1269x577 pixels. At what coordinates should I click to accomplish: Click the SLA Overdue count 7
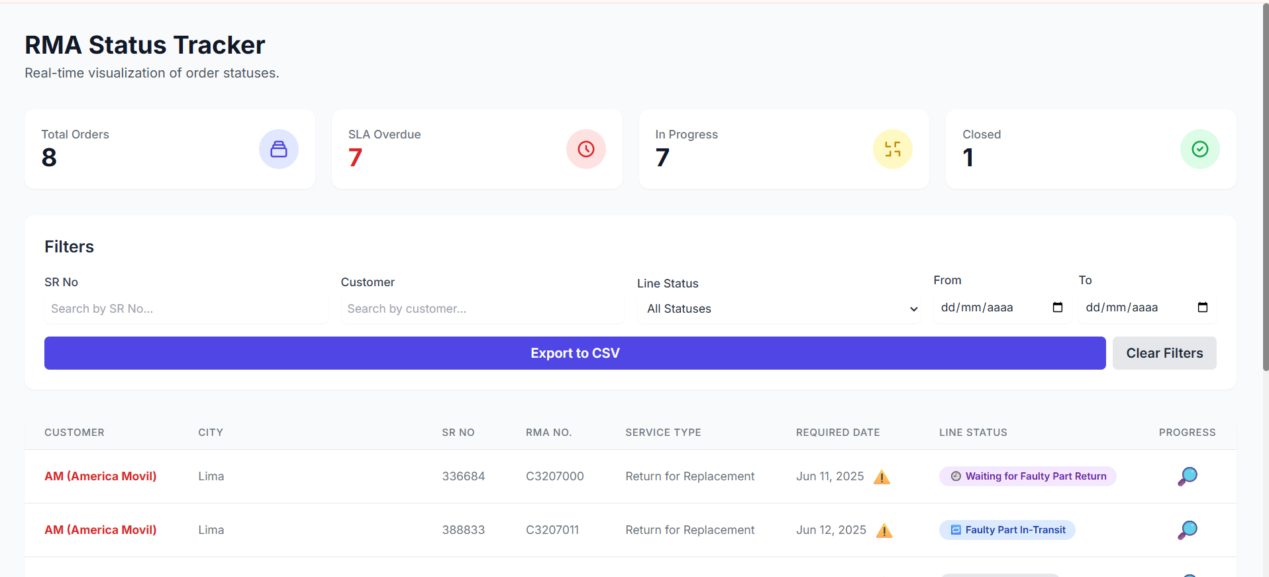pyautogui.click(x=355, y=158)
